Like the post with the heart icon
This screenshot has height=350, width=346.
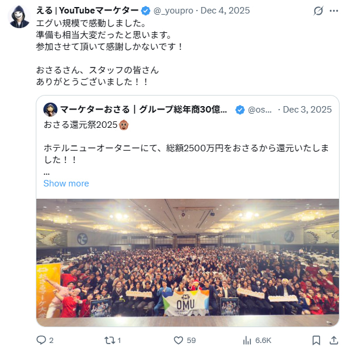179,340
